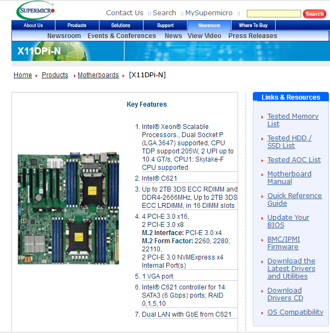Click Newsroom in the submenu bar

64,36
